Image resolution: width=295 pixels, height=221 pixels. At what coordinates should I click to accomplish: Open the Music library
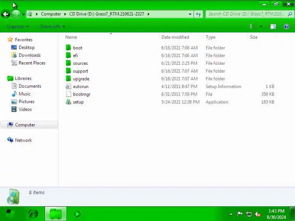24,94
